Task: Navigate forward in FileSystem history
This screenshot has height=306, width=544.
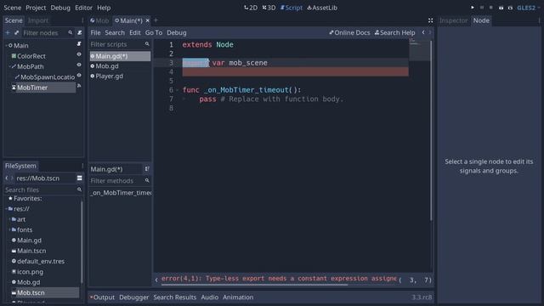Action: pos(12,178)
